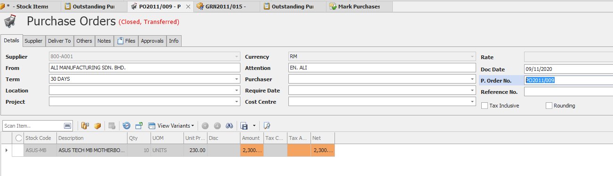Sort by the Net column header
The width and height of the screenshot is (613, 176).
click(x=323, y=138)
